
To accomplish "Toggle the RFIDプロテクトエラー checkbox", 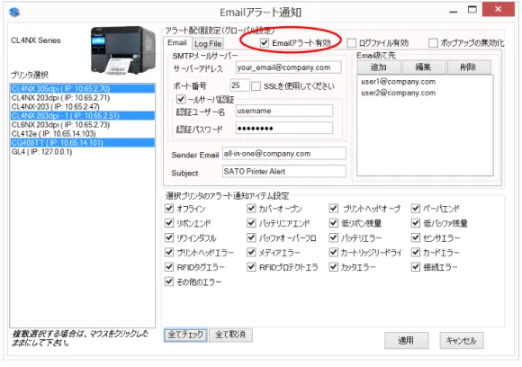I will pos(251,267).
